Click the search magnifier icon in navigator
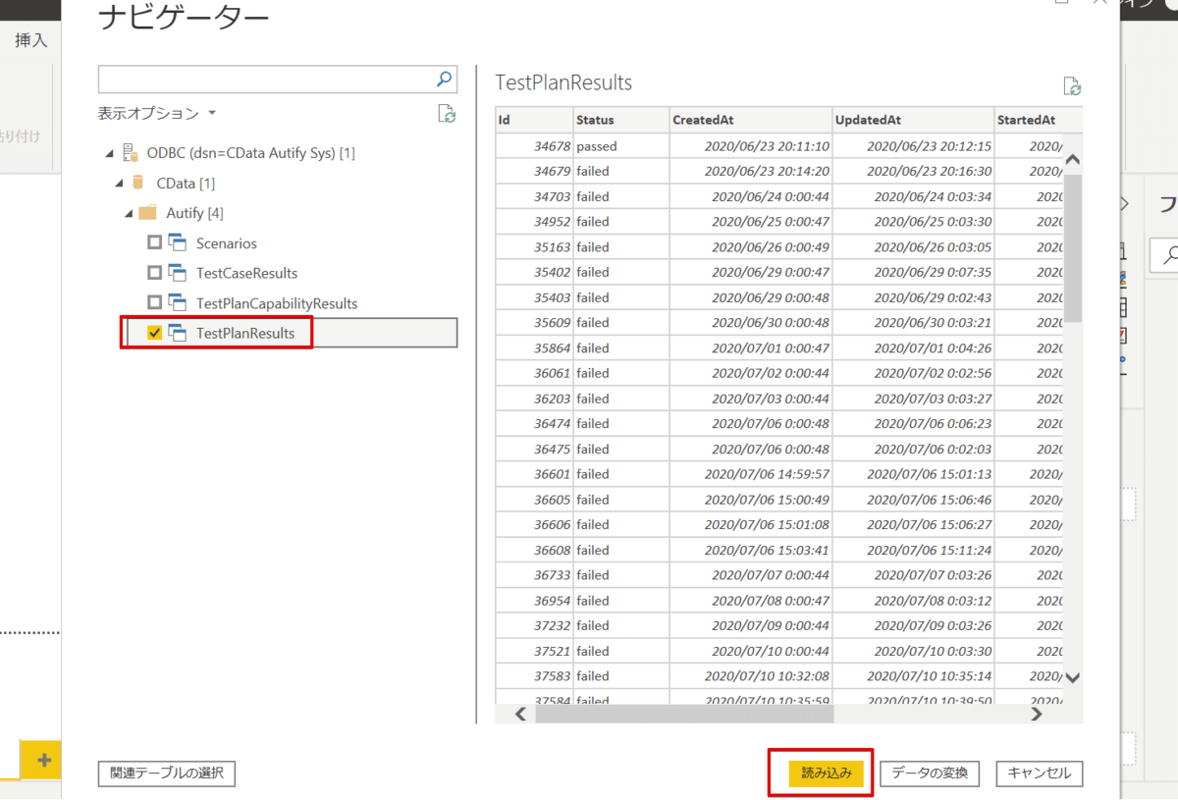This screenshot has height=800, width=1178. [x=445, y=79]
